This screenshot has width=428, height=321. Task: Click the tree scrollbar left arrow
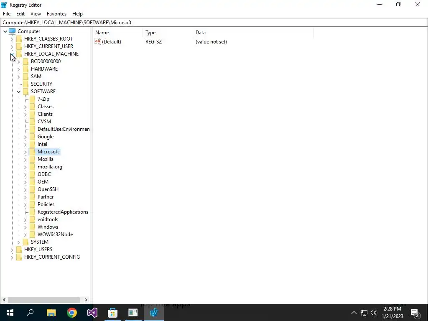[x=4, y=300]
